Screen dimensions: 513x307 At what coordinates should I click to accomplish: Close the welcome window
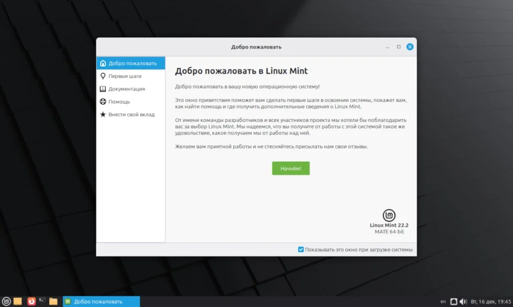[410, 46]
